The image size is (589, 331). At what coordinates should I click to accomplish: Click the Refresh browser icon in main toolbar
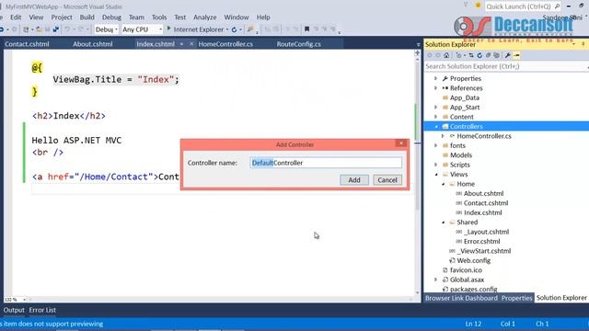pyautogui.click(x=234, y=29)
